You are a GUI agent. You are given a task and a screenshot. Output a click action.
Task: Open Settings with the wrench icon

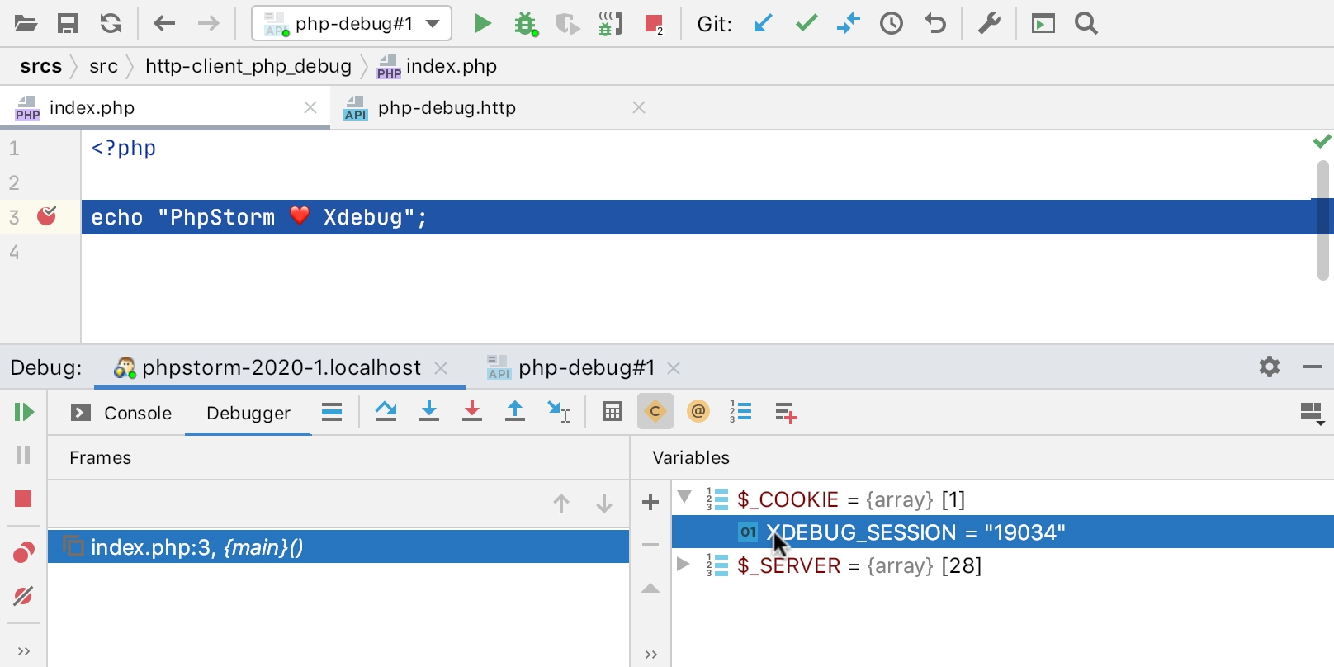click(x=989, y=24)
